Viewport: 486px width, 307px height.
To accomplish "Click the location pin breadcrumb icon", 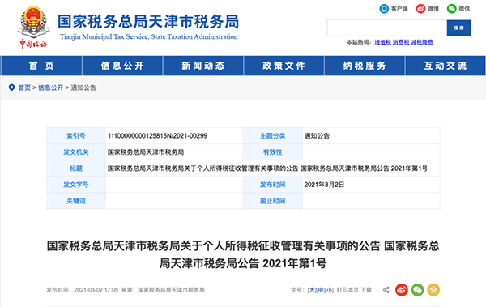I will point(11,87).
